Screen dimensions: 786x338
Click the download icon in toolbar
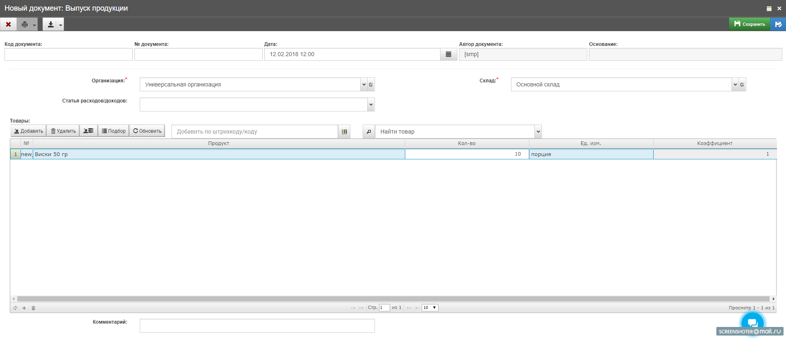(x=50, y=25)
